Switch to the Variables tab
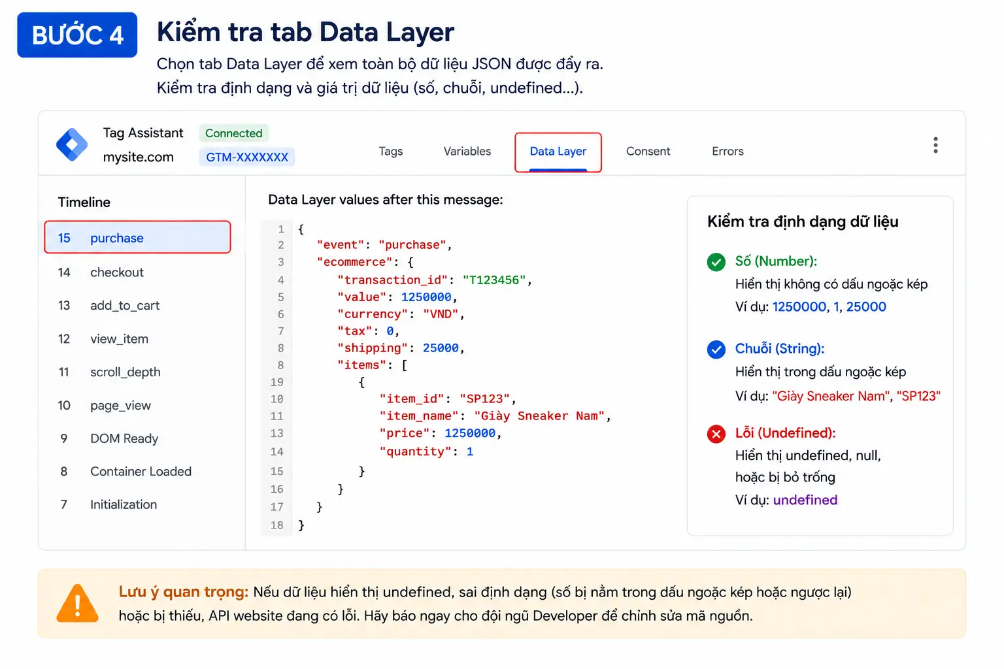1004x669 pixels. [x=467, y=151]
